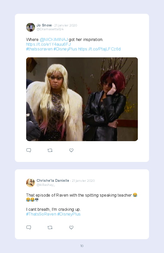Image resolution: width=164 pixels, height=253 pixels.
Task: Click the @Dramasetta124 handle
Action: click(50, 29)
